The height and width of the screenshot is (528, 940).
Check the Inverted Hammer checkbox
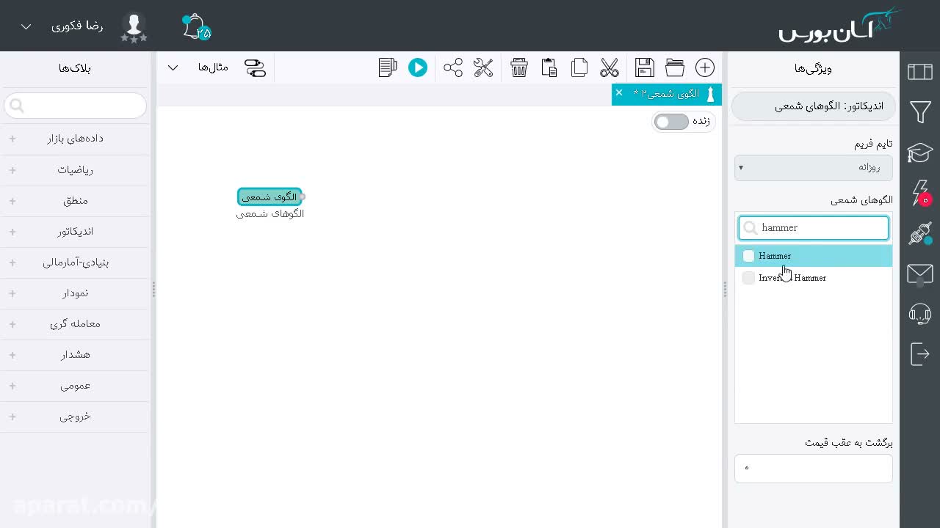coord(748,278)
